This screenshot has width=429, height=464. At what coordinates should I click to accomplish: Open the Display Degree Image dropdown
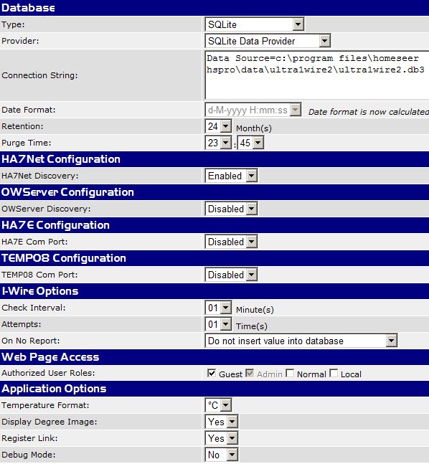point(221,422)
